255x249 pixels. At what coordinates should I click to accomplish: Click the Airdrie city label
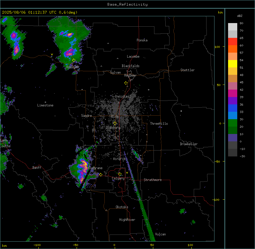119,159
